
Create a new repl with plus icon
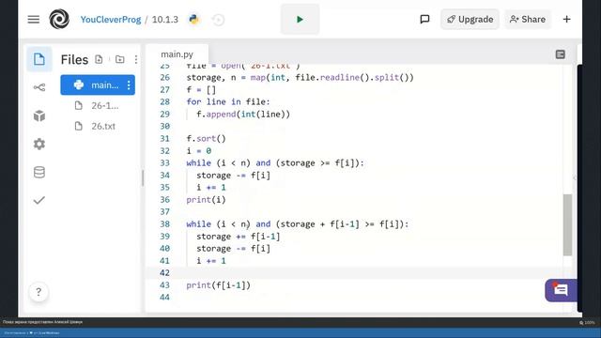[566, 19]
